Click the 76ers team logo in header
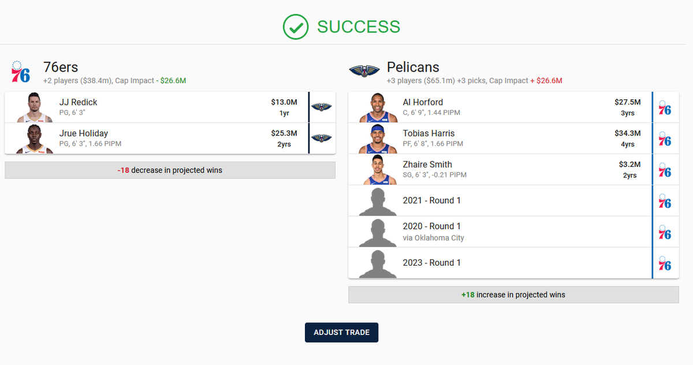693x365 pixels. click(x=21, y=72)
